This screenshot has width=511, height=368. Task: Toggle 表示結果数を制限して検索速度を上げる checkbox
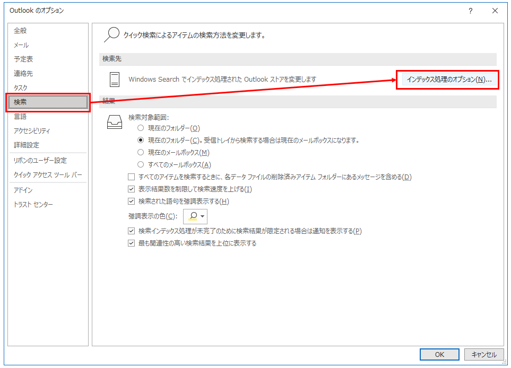tap(132, 189)
